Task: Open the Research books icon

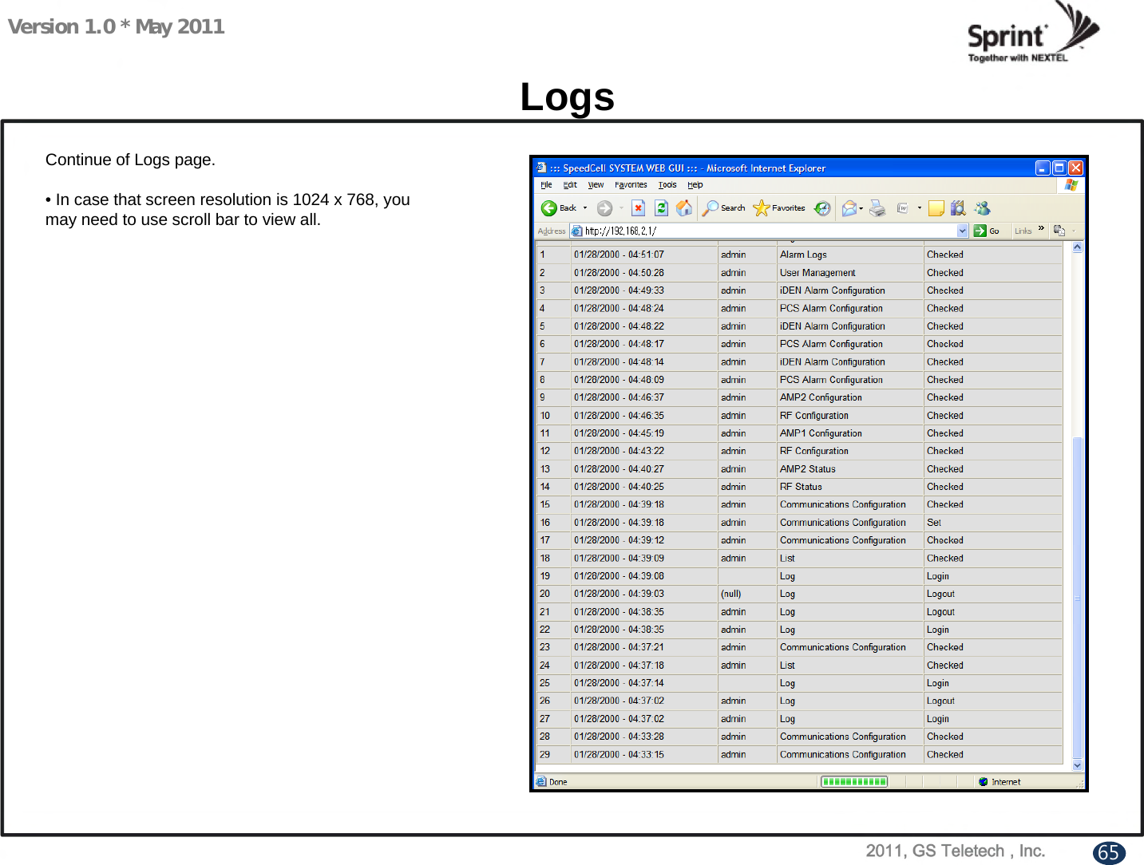Action: (x=959, y=208)
